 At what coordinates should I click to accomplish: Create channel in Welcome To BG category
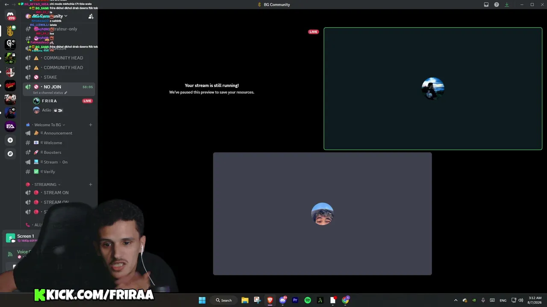click(x=91, y=125)
